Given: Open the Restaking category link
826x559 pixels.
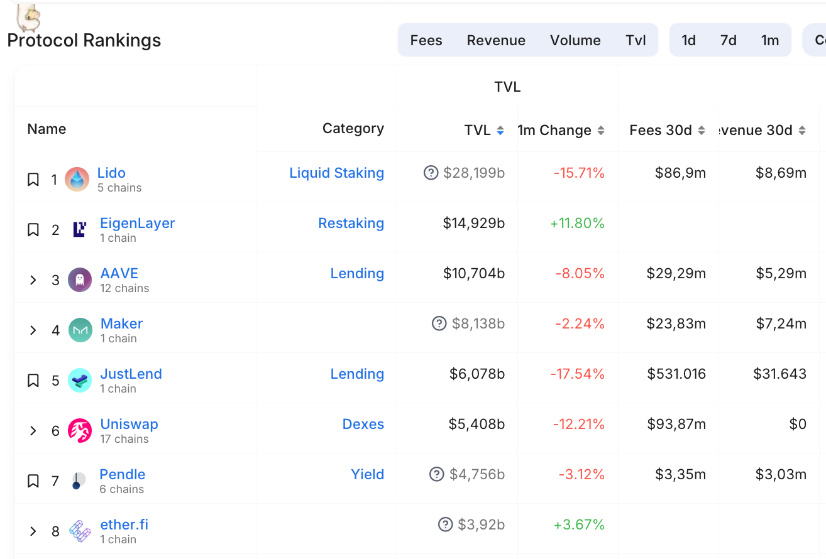Looking at the screenshot, I should (351, 223).
